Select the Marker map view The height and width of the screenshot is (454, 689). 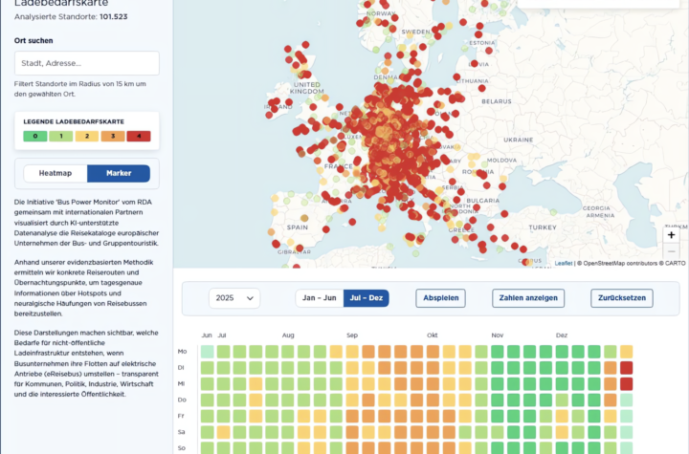click(x=119, y=173)
